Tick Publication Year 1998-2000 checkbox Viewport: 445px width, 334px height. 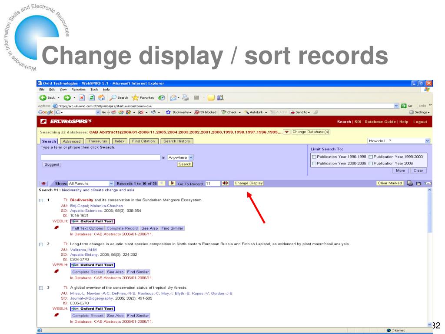(371, 157)
